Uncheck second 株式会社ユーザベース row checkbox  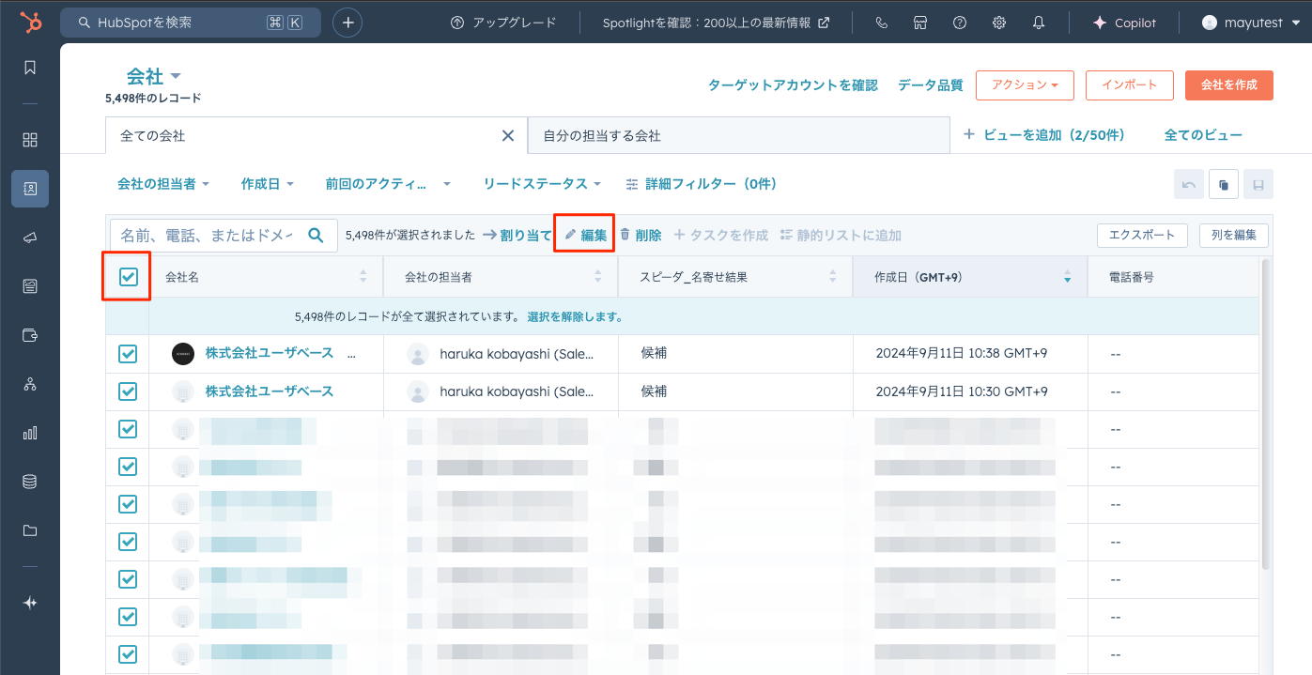(x=128, y=391)
